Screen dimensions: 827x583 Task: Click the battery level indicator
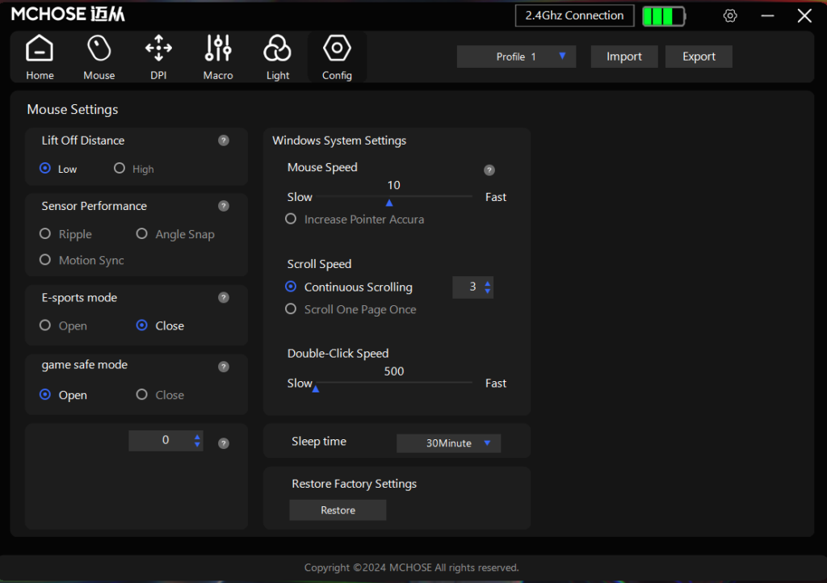[663, 15]
